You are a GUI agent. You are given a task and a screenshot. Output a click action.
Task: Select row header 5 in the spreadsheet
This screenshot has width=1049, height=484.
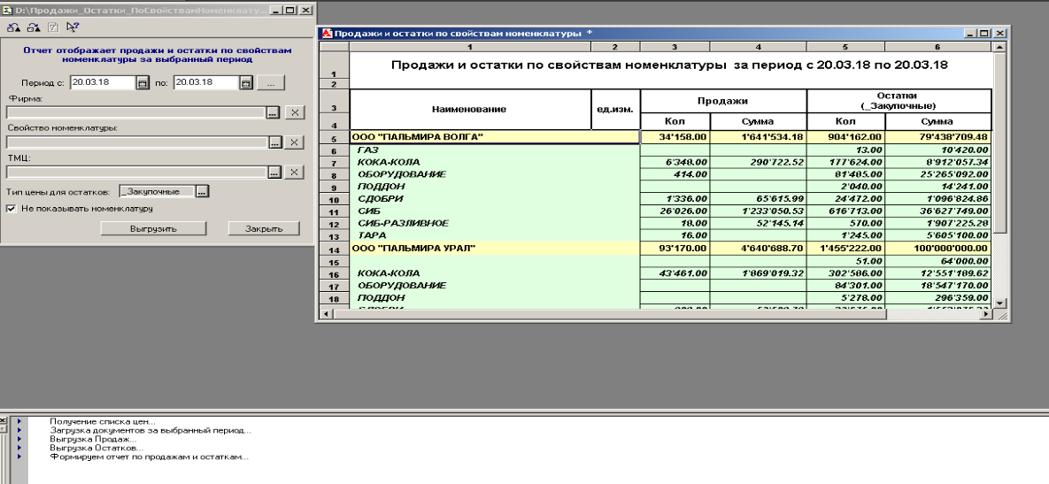tap(335, 138)
